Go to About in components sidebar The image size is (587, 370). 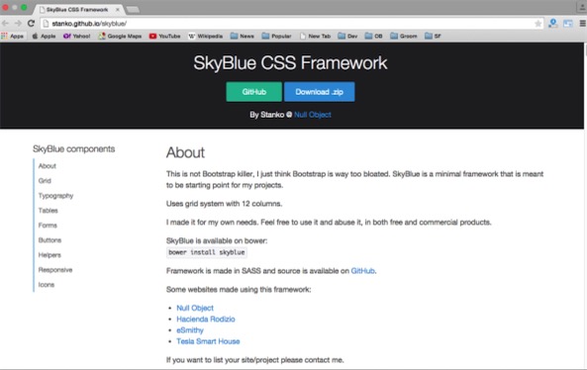pyautogui.click(x=48, y=166)
